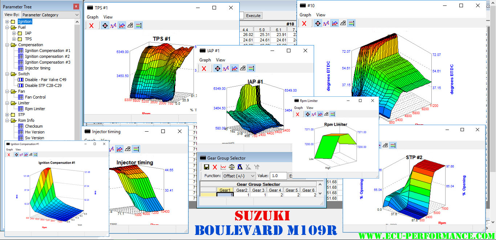Toggle the color legend icon in #10 toolbar
Viewport: 496px width, 240px height.
point(351,23)
